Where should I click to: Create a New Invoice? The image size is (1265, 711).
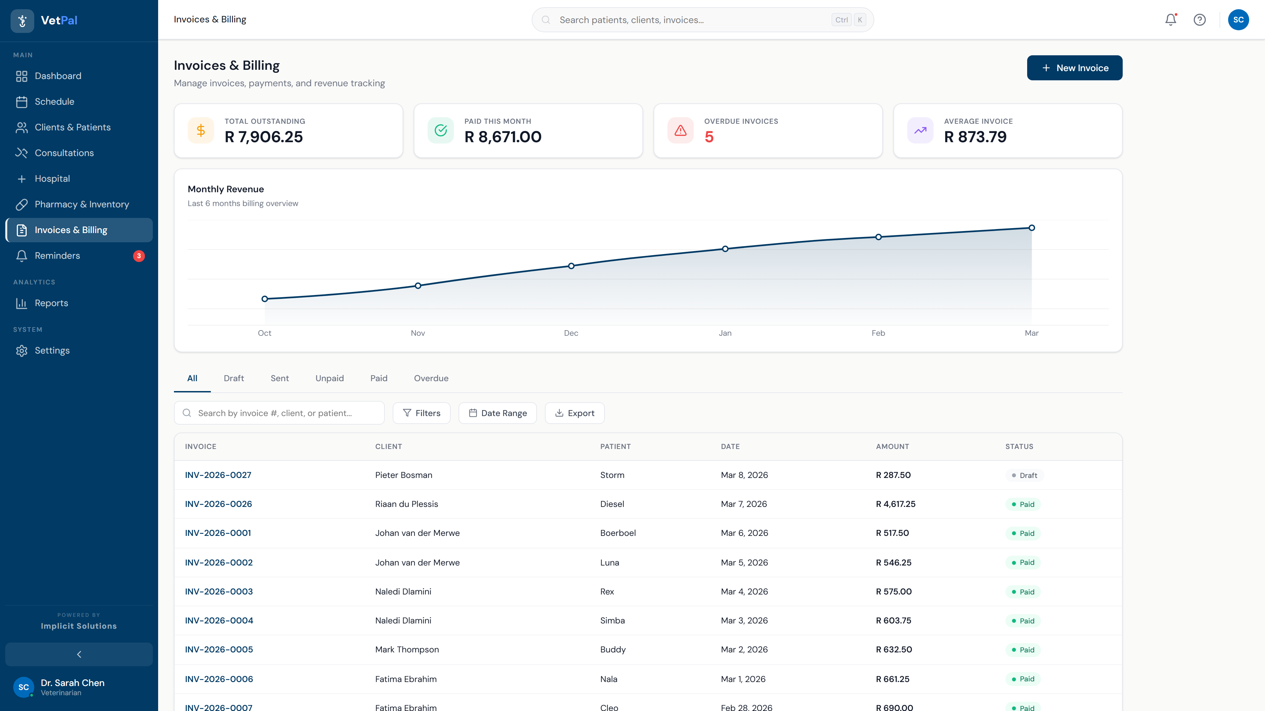point(1075,68)
